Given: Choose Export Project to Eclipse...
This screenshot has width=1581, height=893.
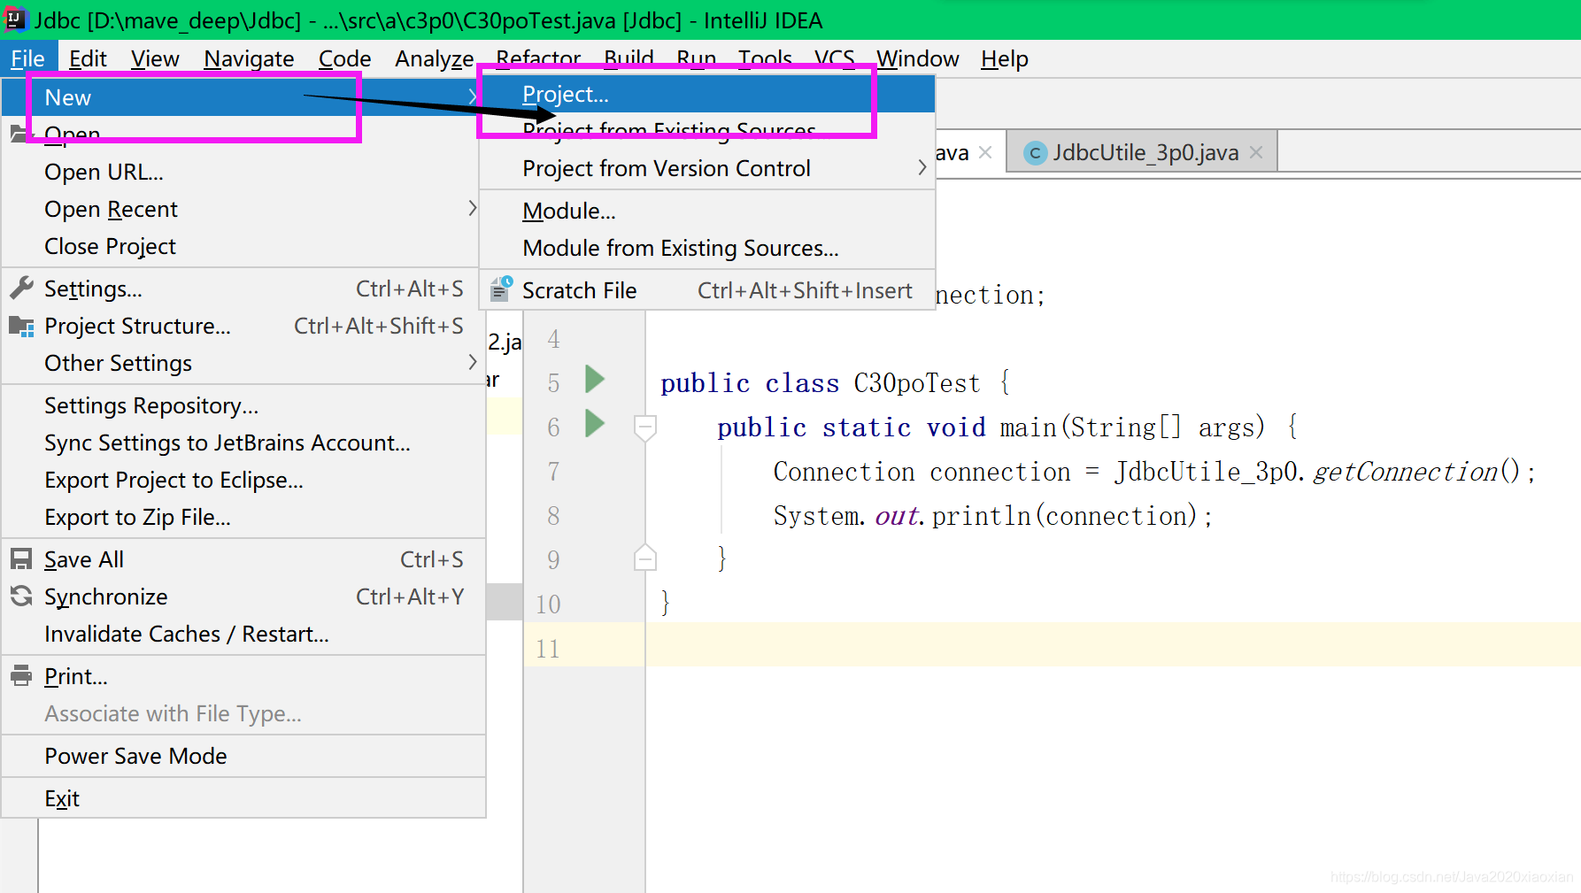Looking at the screenshot, I should [x=243, y=480].
